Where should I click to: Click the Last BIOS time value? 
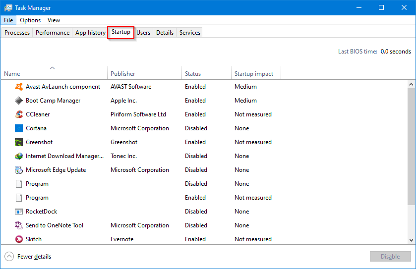[x=396, y=52]
